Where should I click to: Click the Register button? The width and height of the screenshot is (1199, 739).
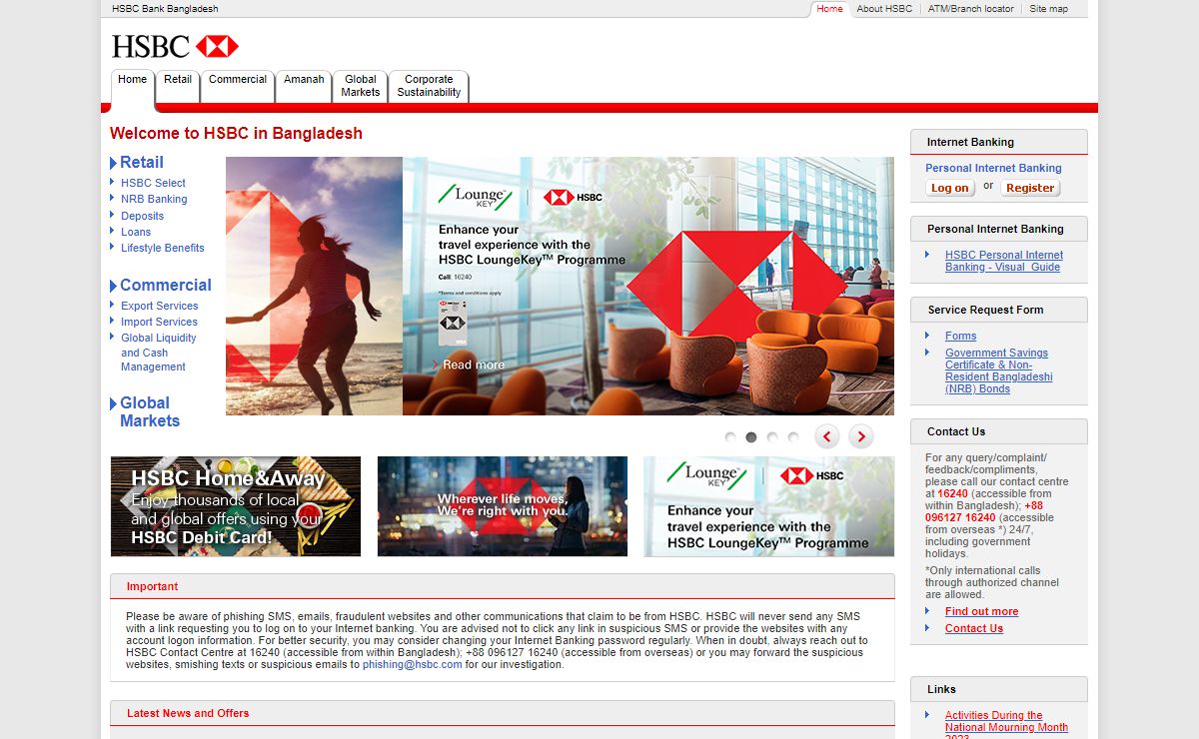click(1030, 188)
